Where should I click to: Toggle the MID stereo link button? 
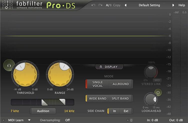tap(157, 80)
